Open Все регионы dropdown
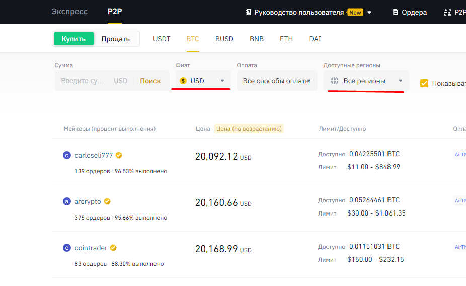466x286 pixels. point(366,81)
